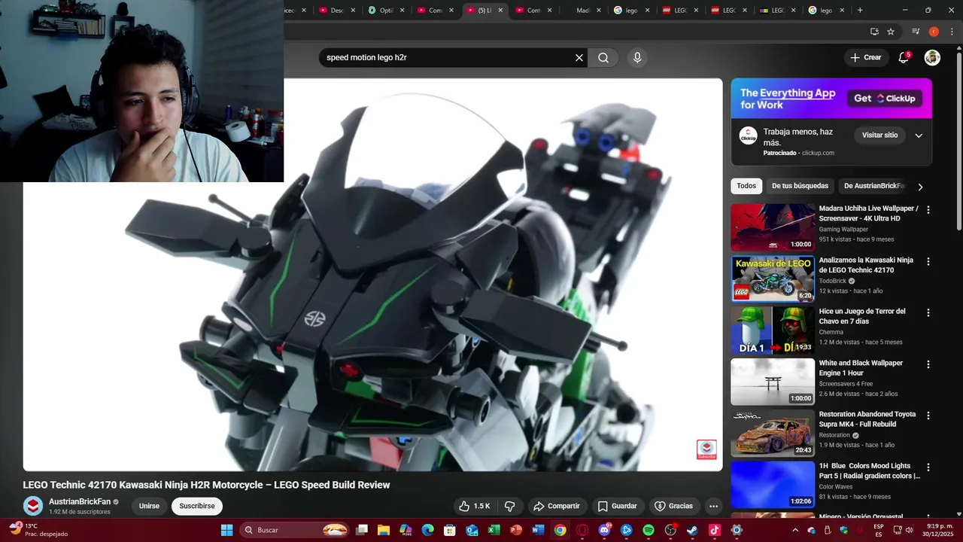Open the Toyota Supra MK4 restoration thumbnail
963x542 pixels.
tap(773, 433)
